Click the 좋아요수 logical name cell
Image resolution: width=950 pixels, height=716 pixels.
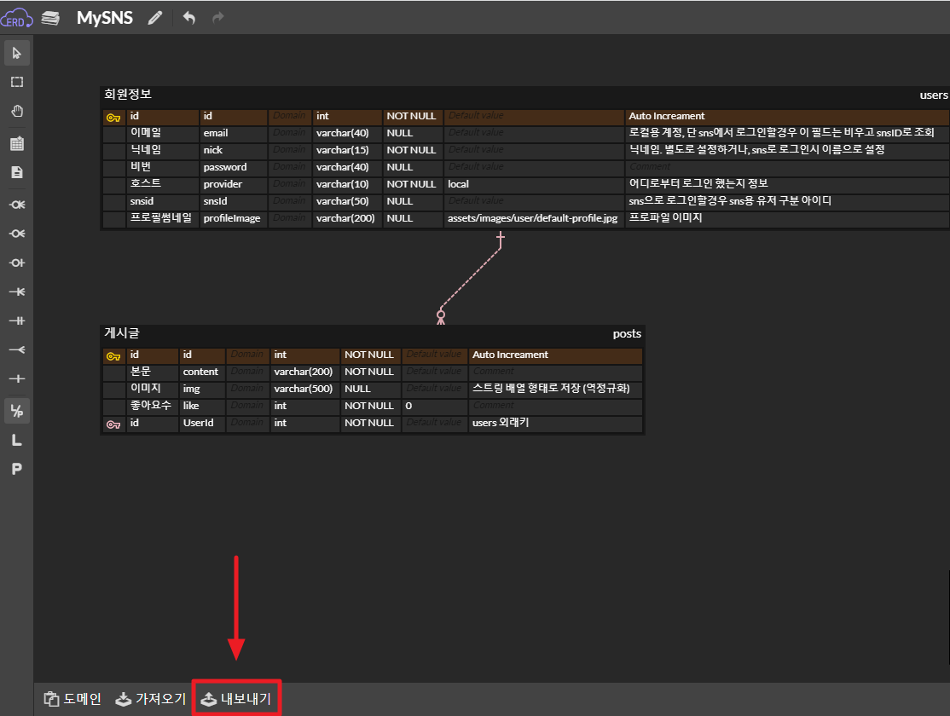[152, 406]
